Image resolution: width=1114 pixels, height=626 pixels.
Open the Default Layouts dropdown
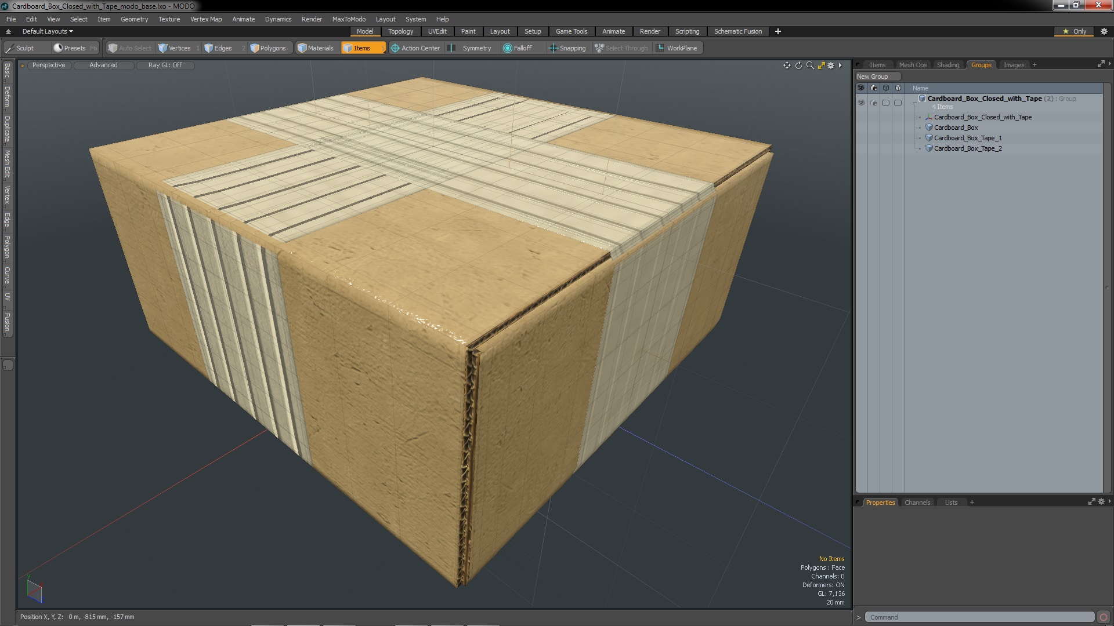pyautogui.click(x=48, y=31)
